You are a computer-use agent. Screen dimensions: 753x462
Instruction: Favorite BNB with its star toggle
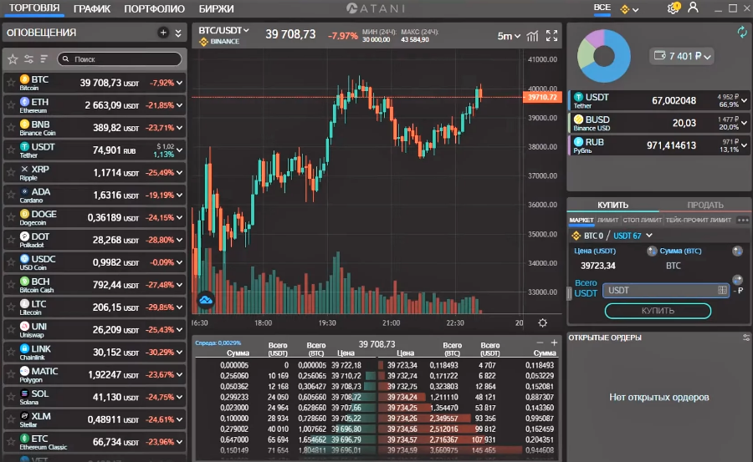[x=11, y=128]
